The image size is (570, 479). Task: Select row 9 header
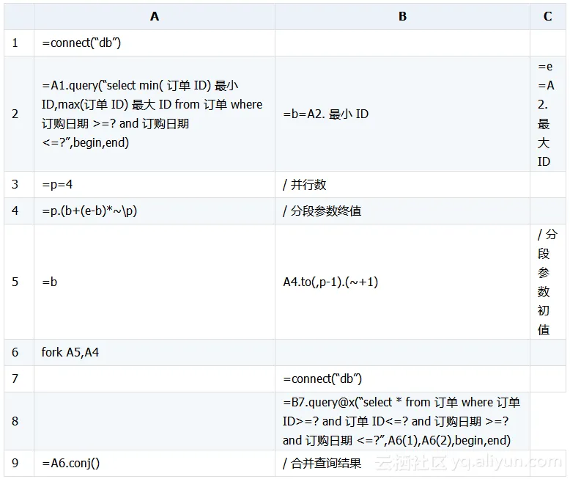click(x=15, y=463)
